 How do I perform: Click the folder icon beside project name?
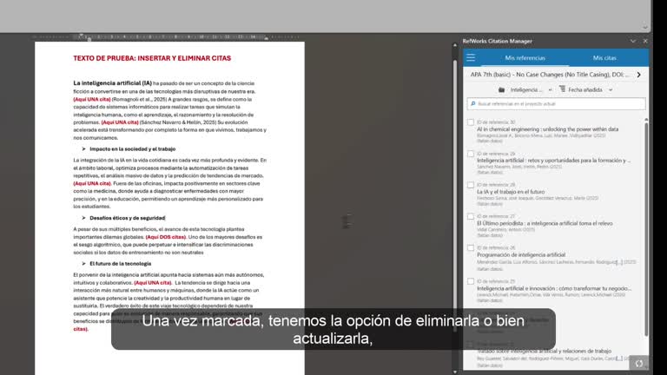[x=501, y=89]
